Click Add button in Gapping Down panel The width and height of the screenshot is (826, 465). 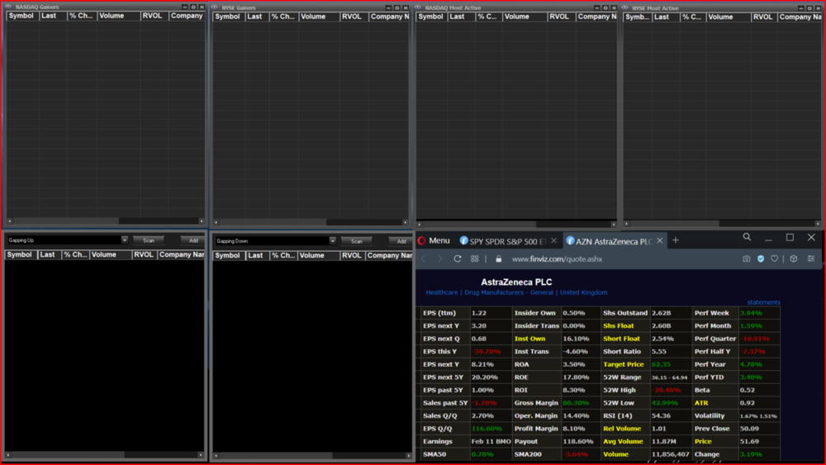click(401, 241)
